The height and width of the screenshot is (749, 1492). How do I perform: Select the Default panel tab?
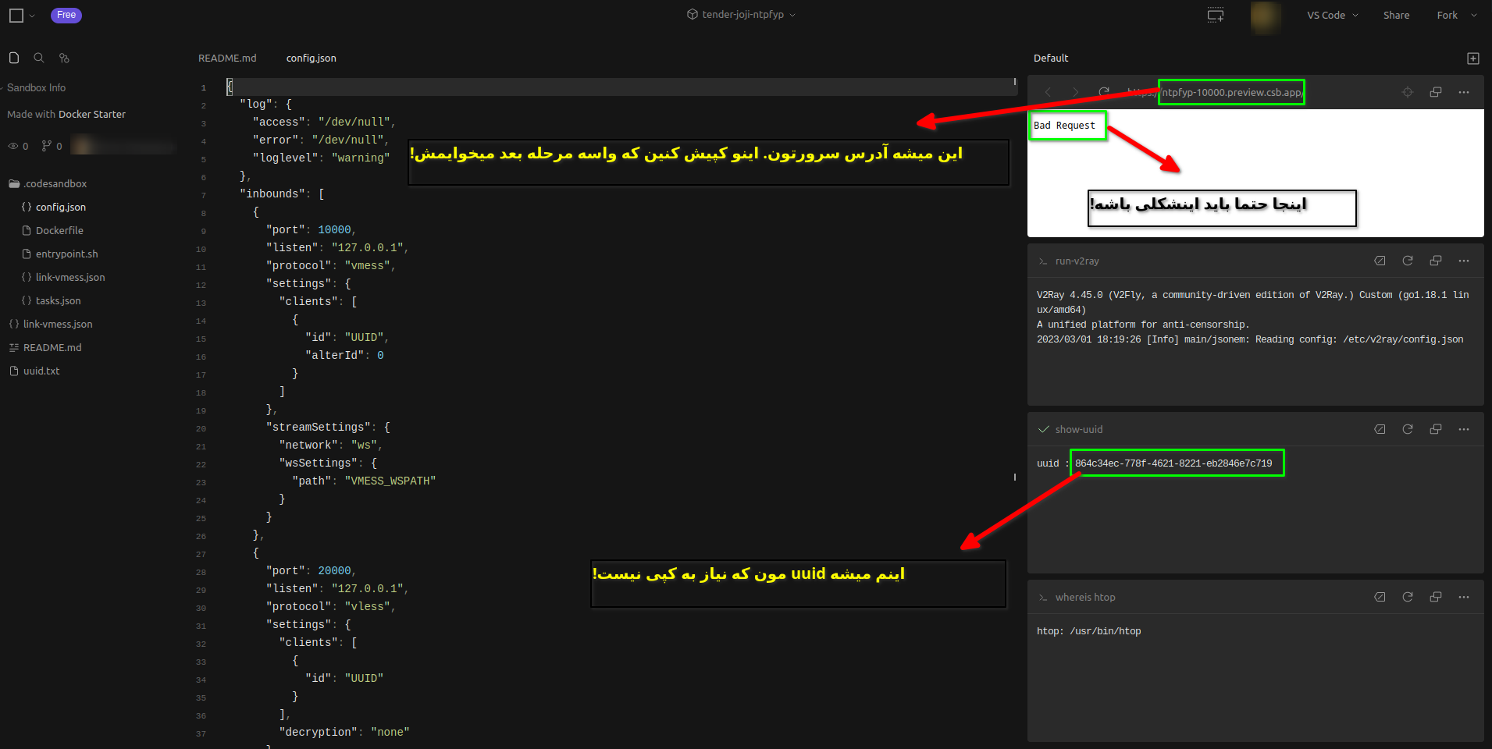(x=1051, y=59)
